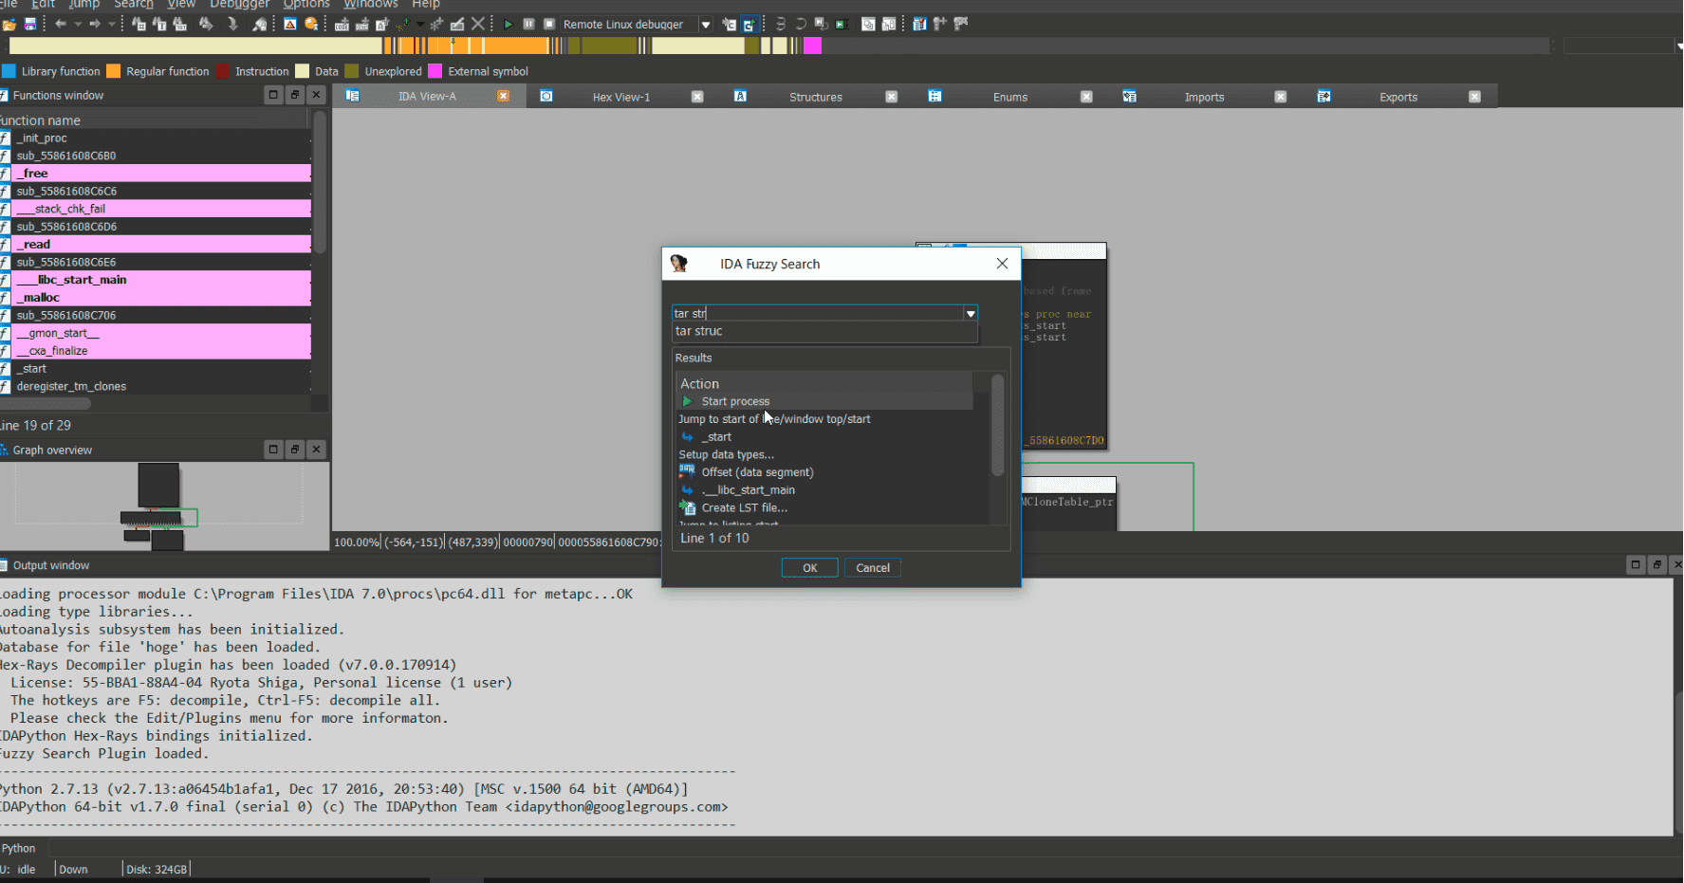Click Cancel in IDA Fuzzy Search
Screen dimensions: 1684x883
873,568
